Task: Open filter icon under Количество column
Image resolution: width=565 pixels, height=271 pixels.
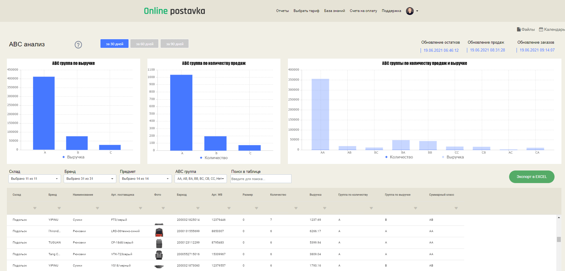Action: (296, 208)
